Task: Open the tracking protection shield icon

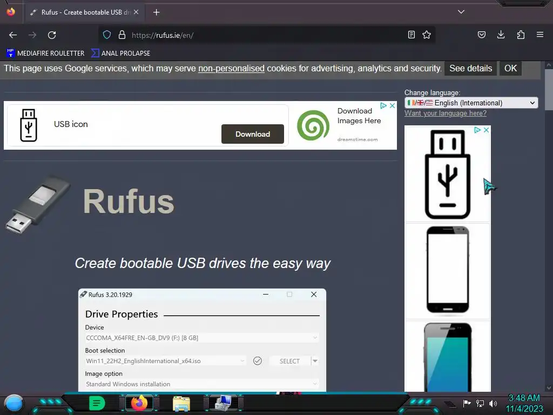Action: pos(107,35)
